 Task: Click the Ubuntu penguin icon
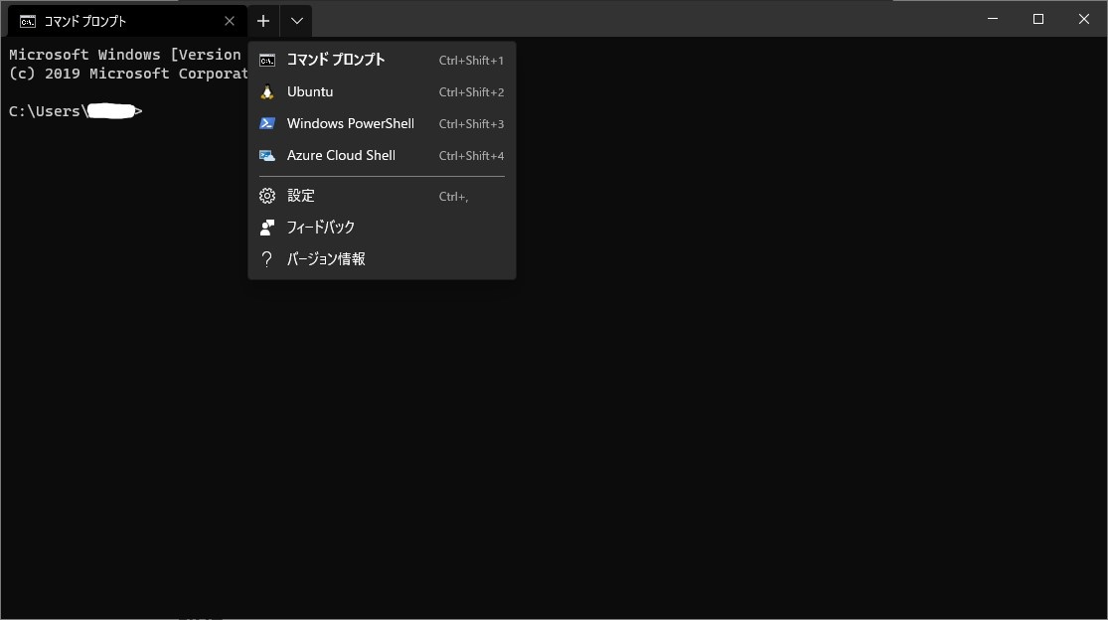(267, 91)
